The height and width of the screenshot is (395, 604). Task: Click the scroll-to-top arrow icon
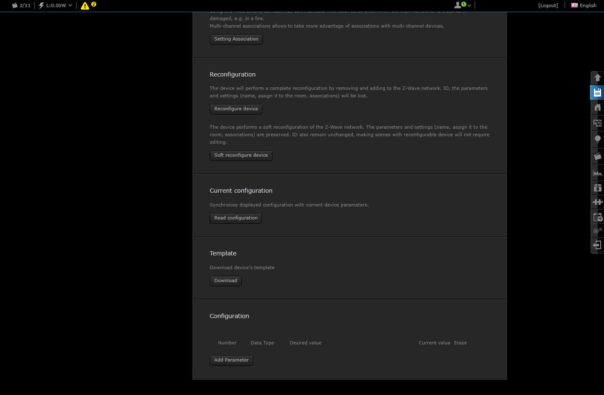[597, 78]
